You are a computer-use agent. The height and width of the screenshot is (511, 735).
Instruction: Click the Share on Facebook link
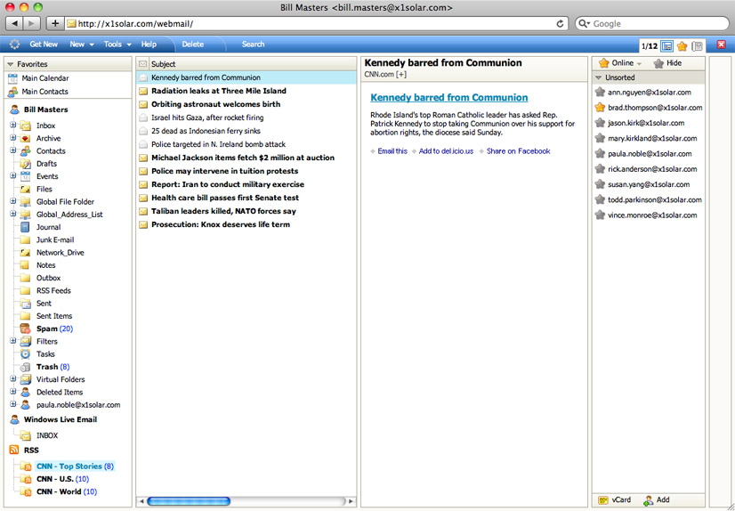518,151
